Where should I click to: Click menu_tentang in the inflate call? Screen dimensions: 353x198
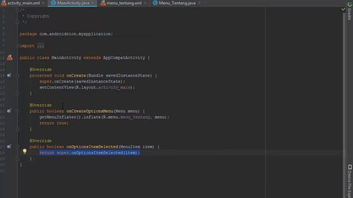tap(135, 117)
